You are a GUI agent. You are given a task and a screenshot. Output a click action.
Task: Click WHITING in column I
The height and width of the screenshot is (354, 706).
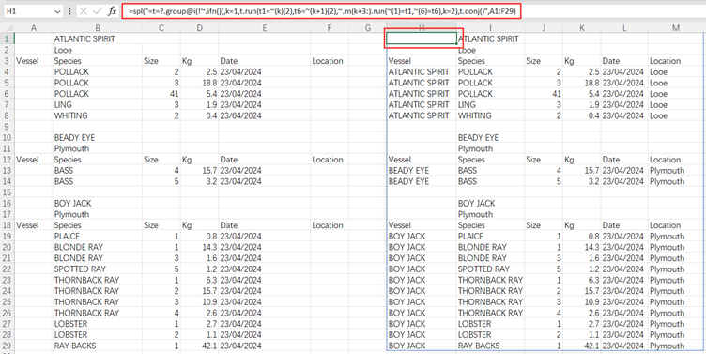475,115
